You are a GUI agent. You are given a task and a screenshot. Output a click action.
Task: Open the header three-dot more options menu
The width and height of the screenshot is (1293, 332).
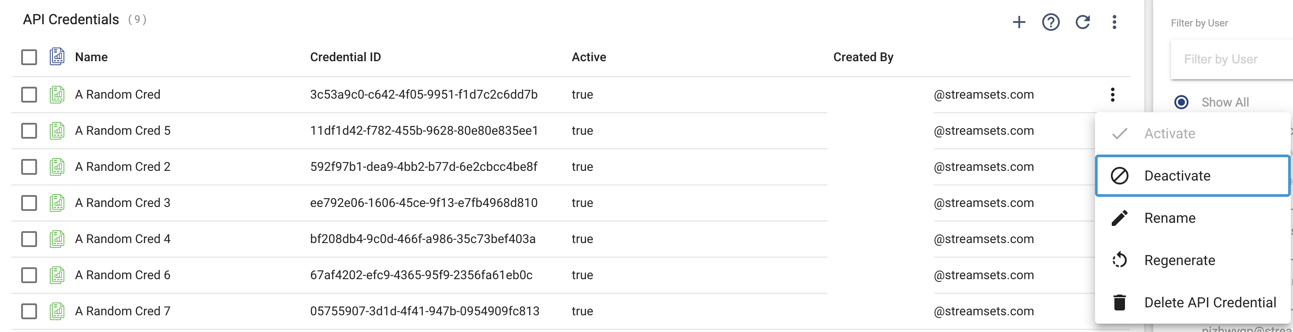(1114, 22)
